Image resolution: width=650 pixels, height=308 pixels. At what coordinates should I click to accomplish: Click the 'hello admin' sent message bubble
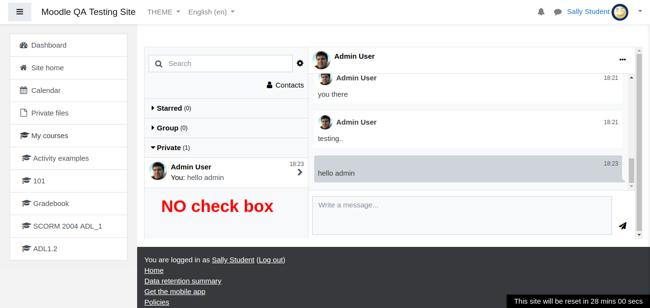468,169
